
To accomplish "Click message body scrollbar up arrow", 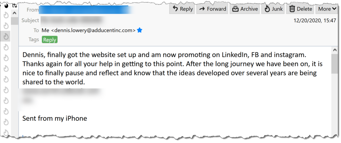I will [334, 50].
